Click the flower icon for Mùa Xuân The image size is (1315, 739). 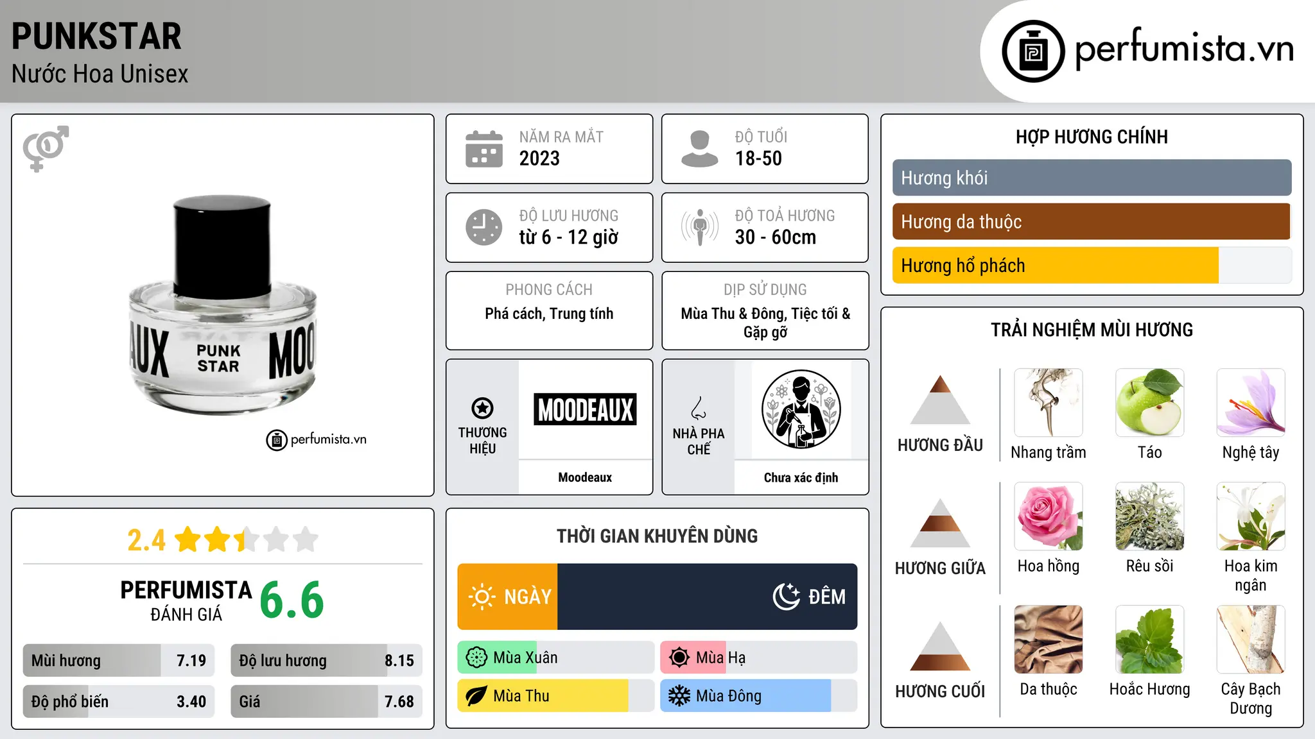[x=476, y=658]
